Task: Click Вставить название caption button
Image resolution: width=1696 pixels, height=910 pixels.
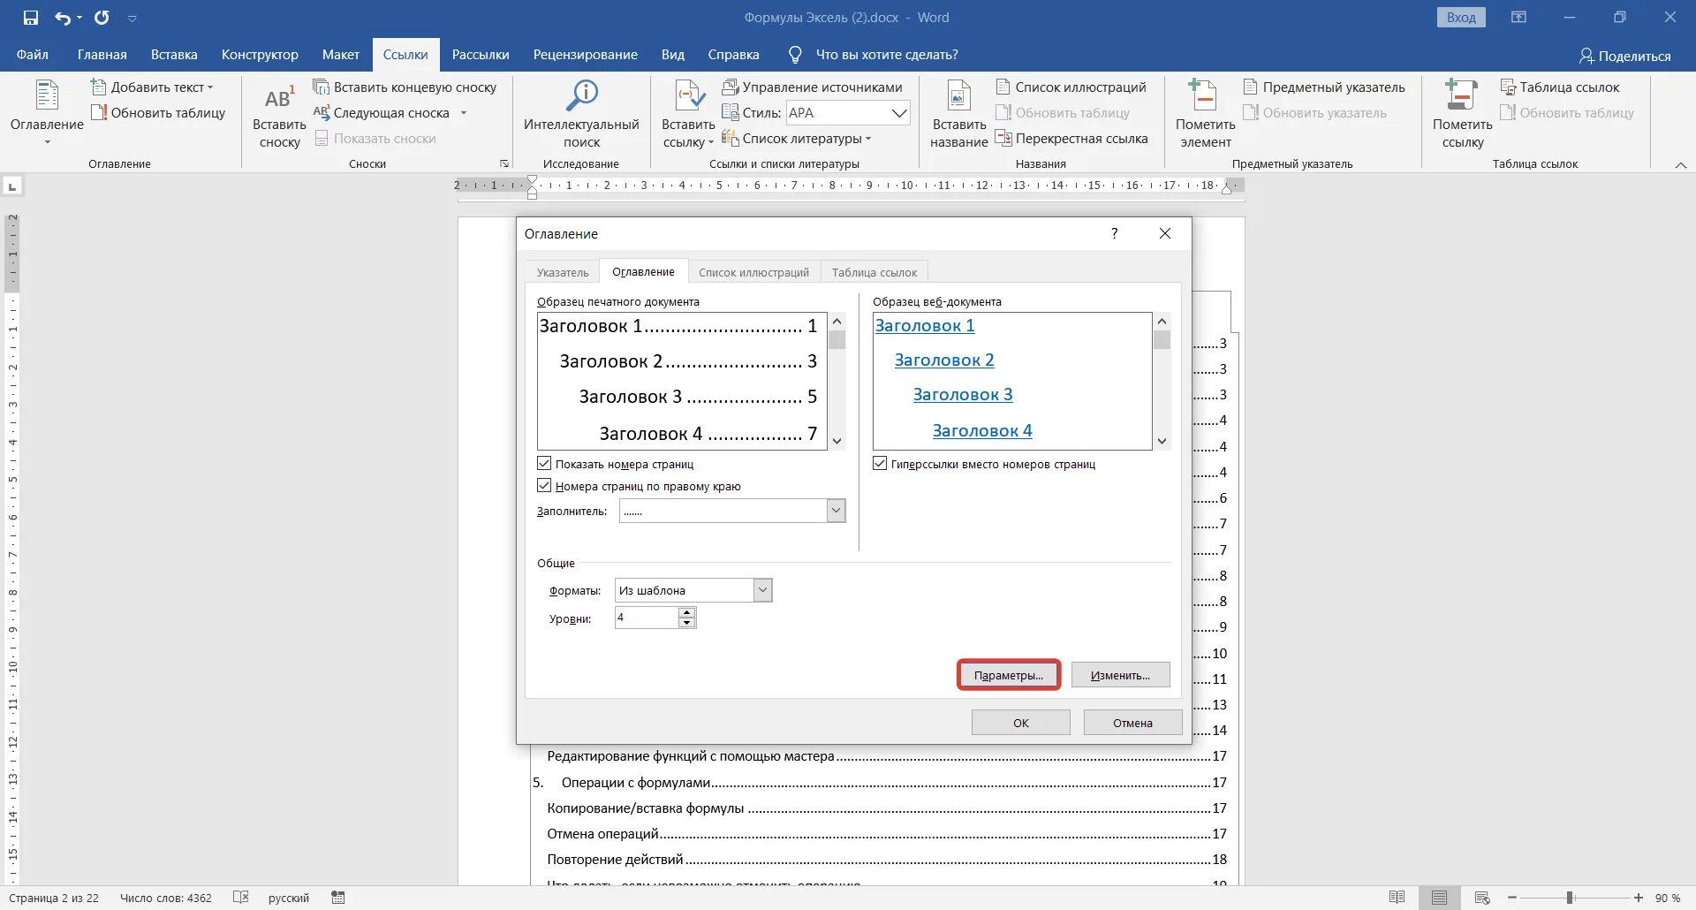Action: (x=959, y=114)
